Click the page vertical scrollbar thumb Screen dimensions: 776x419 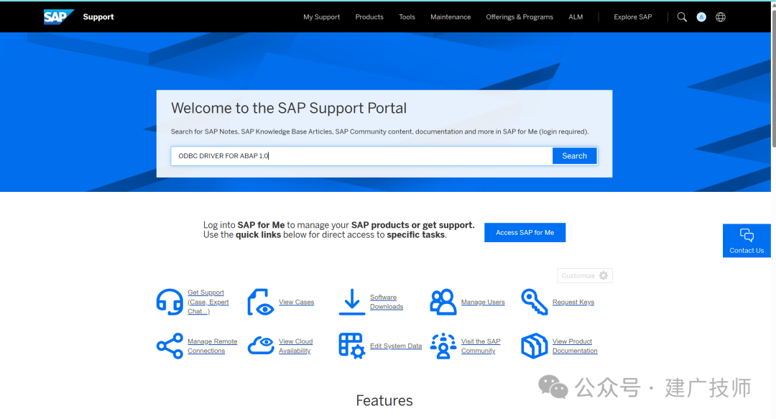pos(774,78)
